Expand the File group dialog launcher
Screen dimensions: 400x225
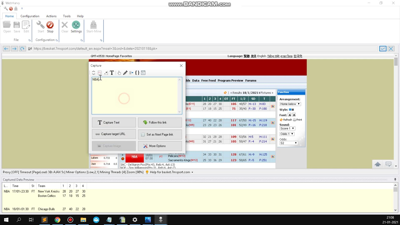pyautogui.click(x=30, y=40)
